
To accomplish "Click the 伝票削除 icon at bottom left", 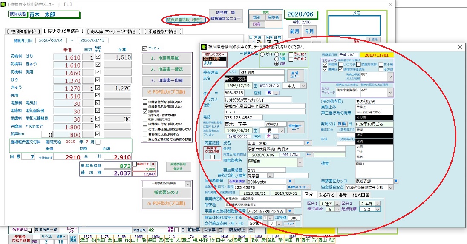I will (30, 230).
